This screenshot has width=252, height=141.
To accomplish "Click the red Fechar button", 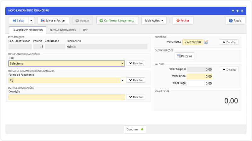I will pos(183,21).
